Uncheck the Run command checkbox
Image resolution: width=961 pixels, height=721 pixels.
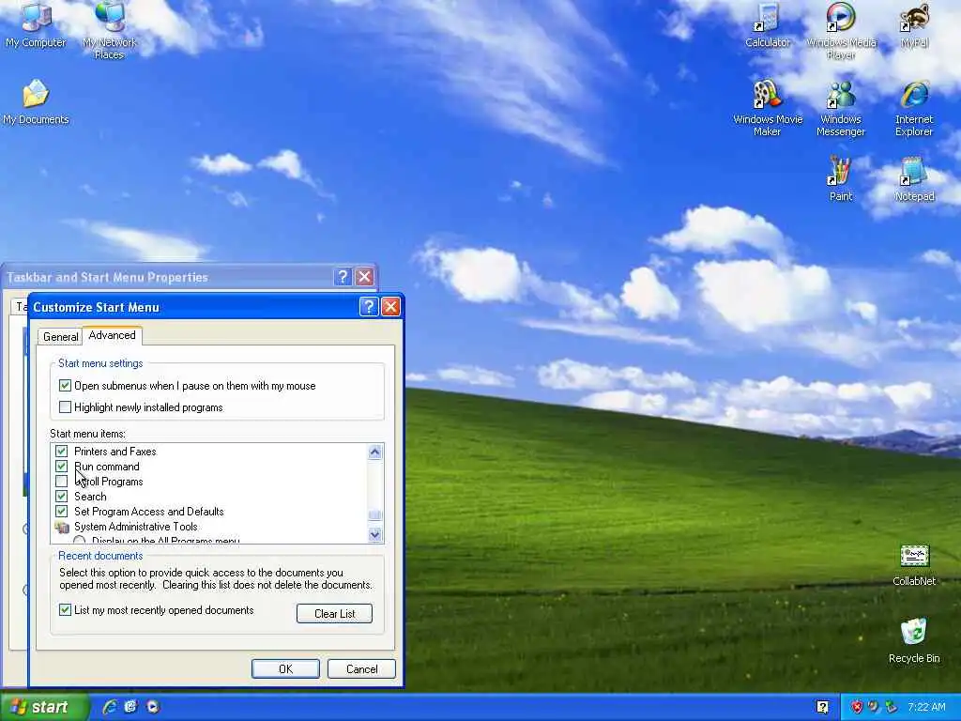pyautogui.click(x=61, y=467)
